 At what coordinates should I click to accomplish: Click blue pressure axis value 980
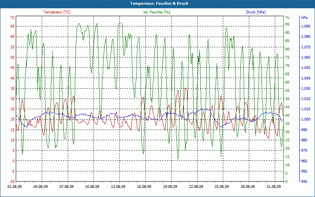pos(304,140)
